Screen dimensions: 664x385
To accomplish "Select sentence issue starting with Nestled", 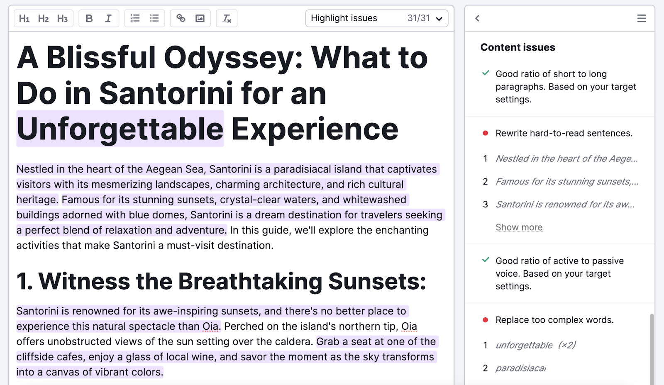I will (566, 158).
